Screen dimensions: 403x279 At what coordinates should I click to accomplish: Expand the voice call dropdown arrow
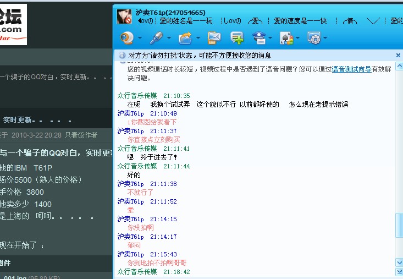pos(169,39)
